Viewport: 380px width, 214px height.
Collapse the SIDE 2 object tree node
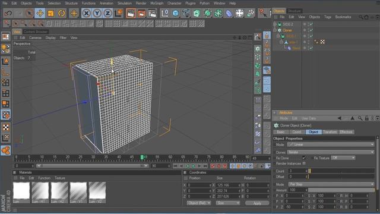coord(274,24)
